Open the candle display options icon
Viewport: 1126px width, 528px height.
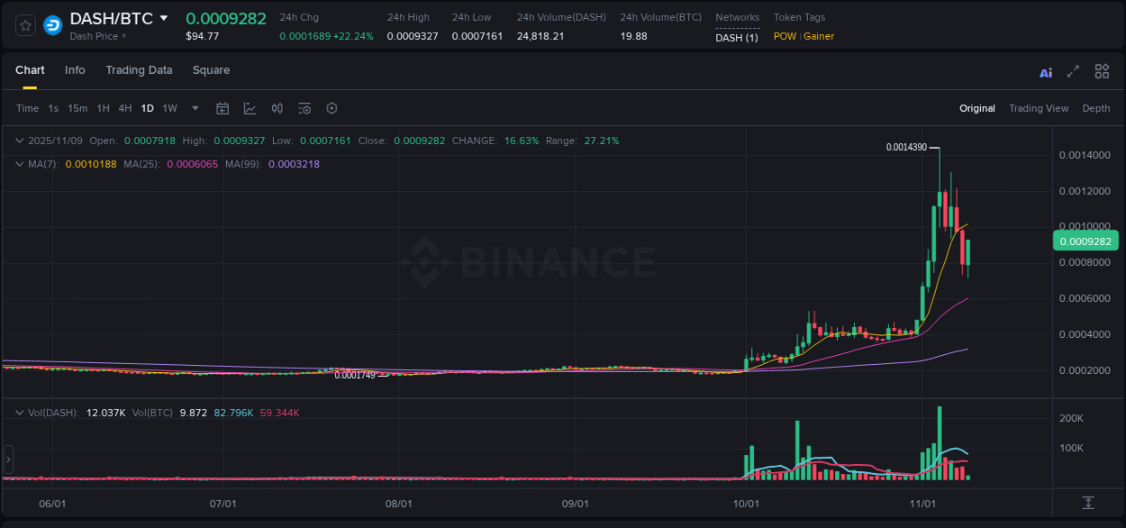pos(277,108)
